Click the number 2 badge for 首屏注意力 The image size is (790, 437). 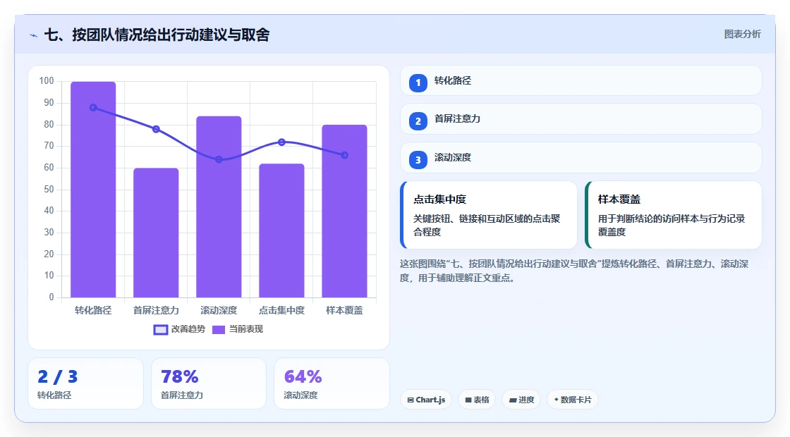418,121
